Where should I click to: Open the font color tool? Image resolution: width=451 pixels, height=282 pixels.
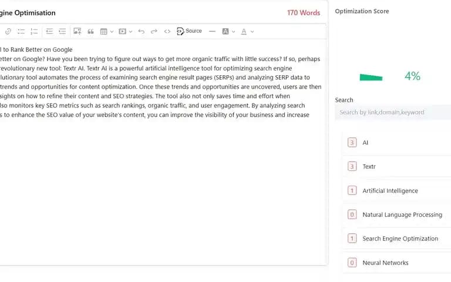pos(244,31)
